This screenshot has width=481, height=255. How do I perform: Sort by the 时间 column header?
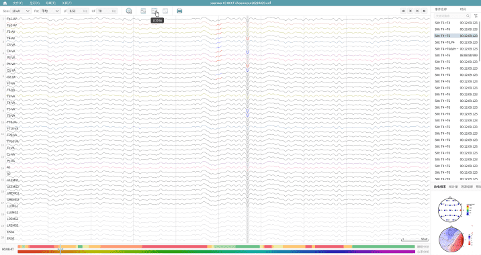463,9
